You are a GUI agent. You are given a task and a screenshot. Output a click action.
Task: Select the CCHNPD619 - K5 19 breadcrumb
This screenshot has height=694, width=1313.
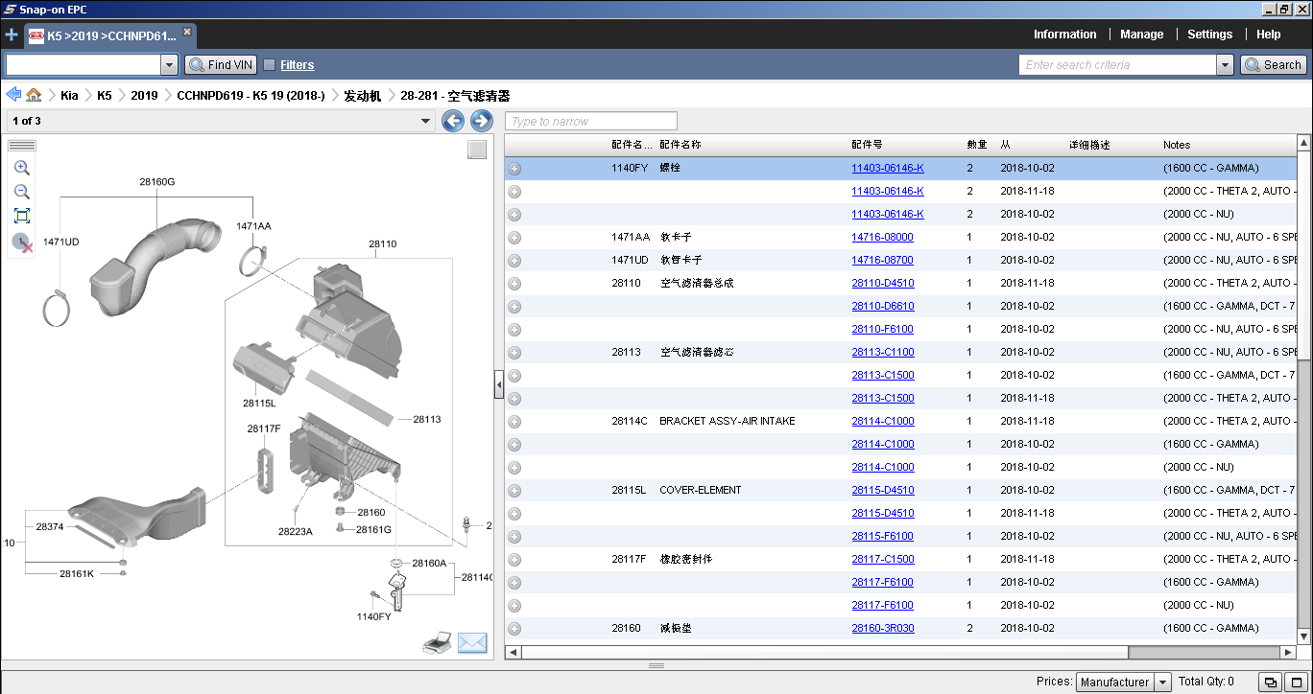pos(251,96)
